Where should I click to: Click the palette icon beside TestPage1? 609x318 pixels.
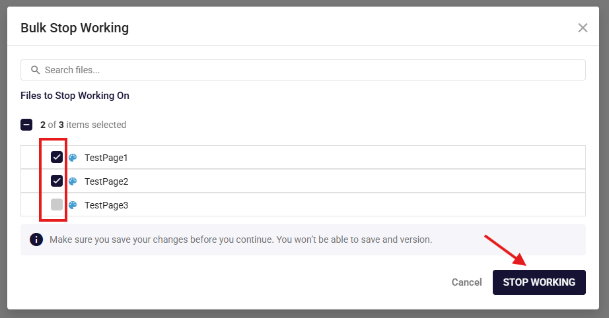pyautogui.click(x=73, y=158)
